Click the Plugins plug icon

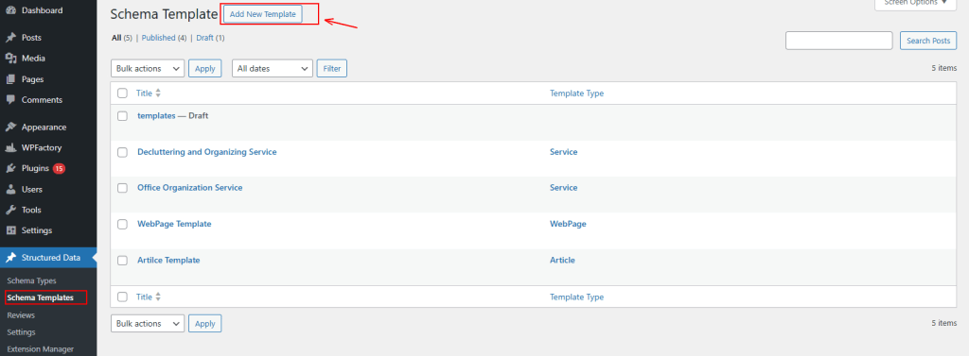click(10, 168)
